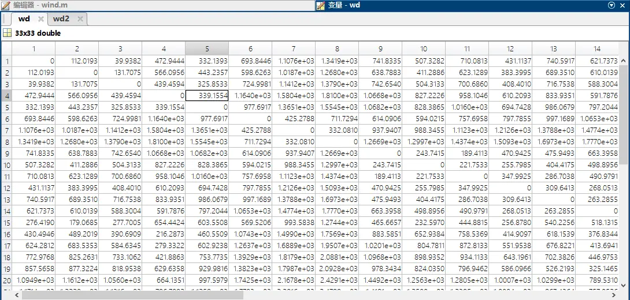
Task: Click the horizontal scrollbar thumb
Action: point(132,295)
